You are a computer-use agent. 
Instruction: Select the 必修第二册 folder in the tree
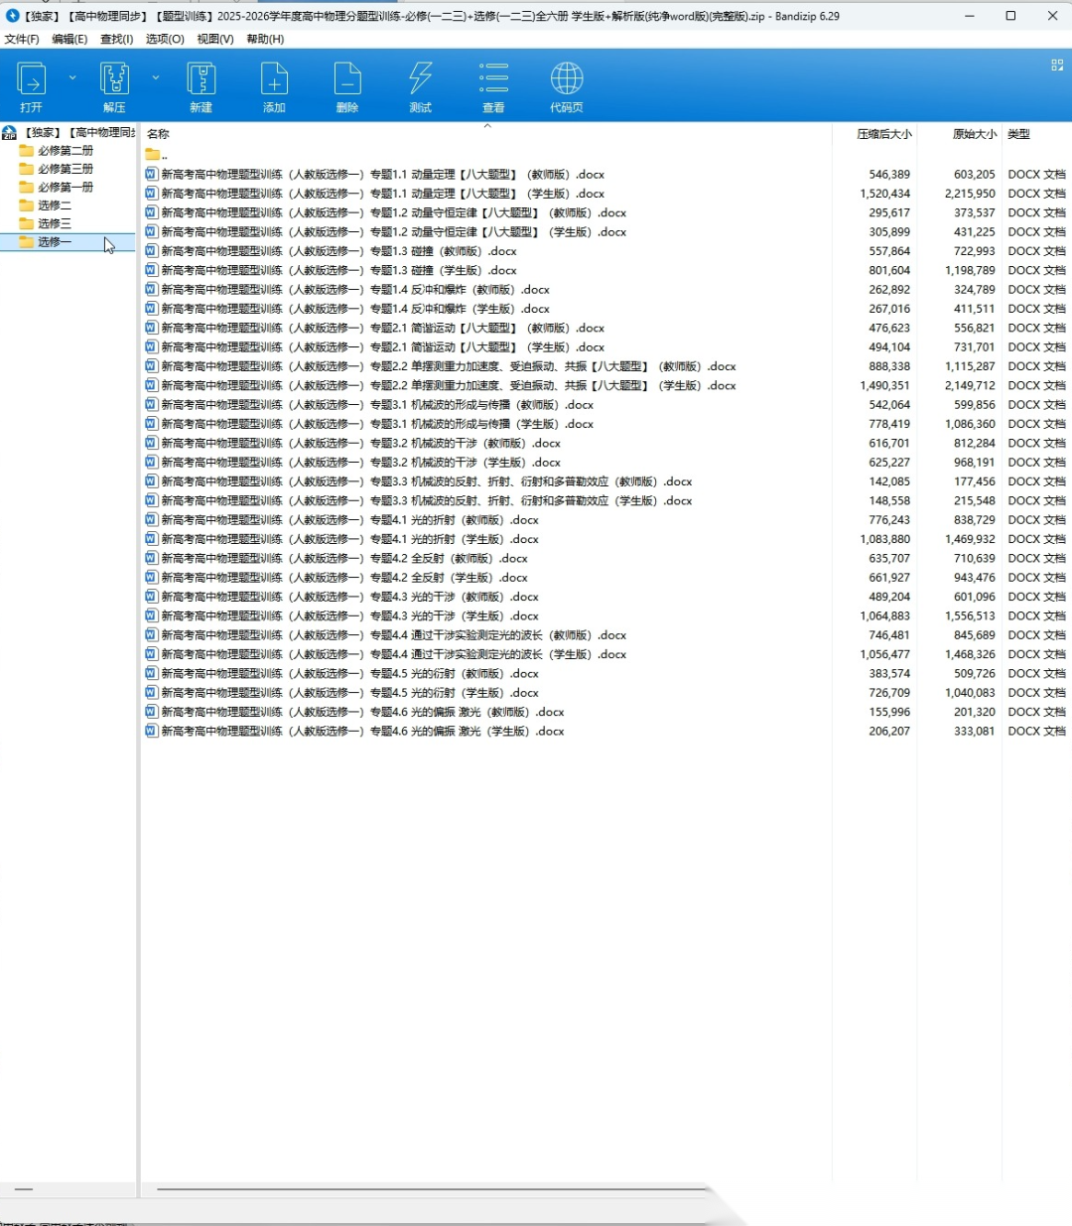coord(66,151)
